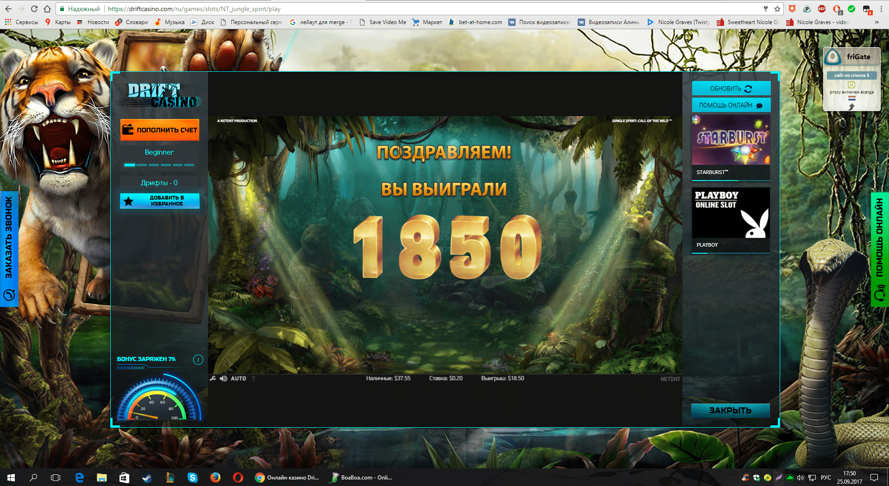The height and width of the screenshot is (486, 889).
Task: Open Windows Start menu
Action: pyautogui.click(x=11, y=477)
